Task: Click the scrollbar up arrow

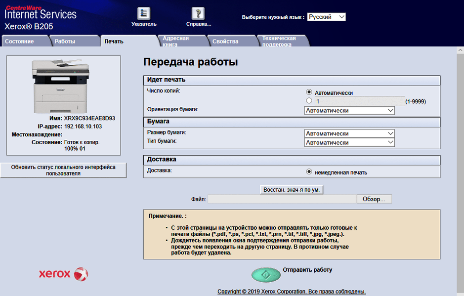Action: point(460,50)
